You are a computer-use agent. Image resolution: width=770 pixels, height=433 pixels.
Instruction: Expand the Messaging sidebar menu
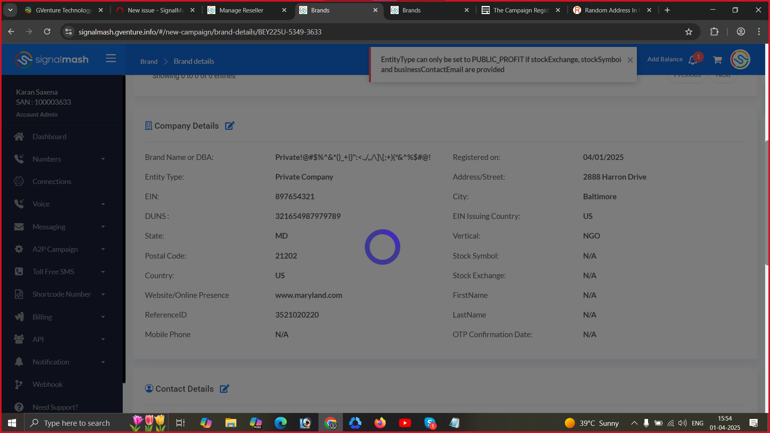[x=60, y=227]
